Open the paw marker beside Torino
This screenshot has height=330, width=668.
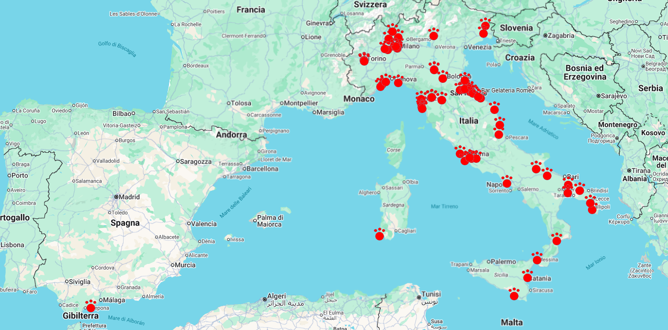364,59
